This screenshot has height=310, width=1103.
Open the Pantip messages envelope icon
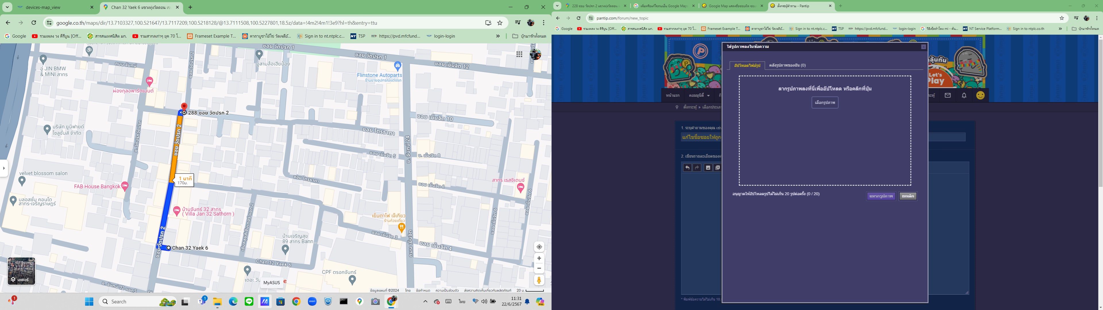(948, 96)
